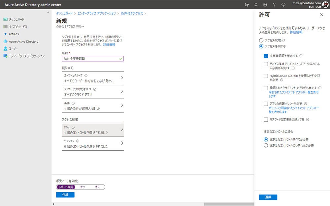Go to 条件付きアクセス breadcrumb
330x206 pixels.
[132, 14]
